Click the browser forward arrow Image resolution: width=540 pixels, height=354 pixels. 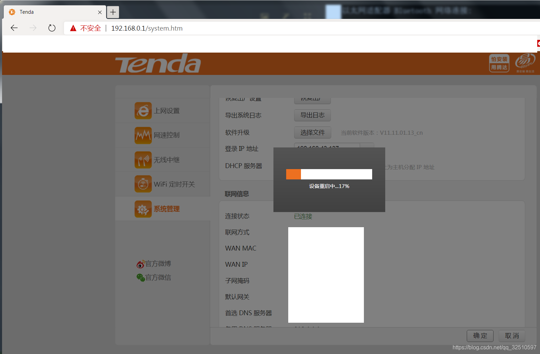(33, 28)
